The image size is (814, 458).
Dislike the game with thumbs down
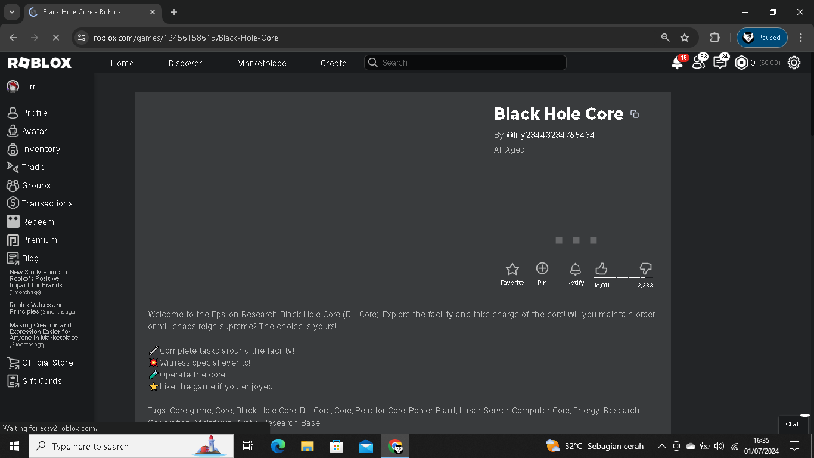click(645, 269)
